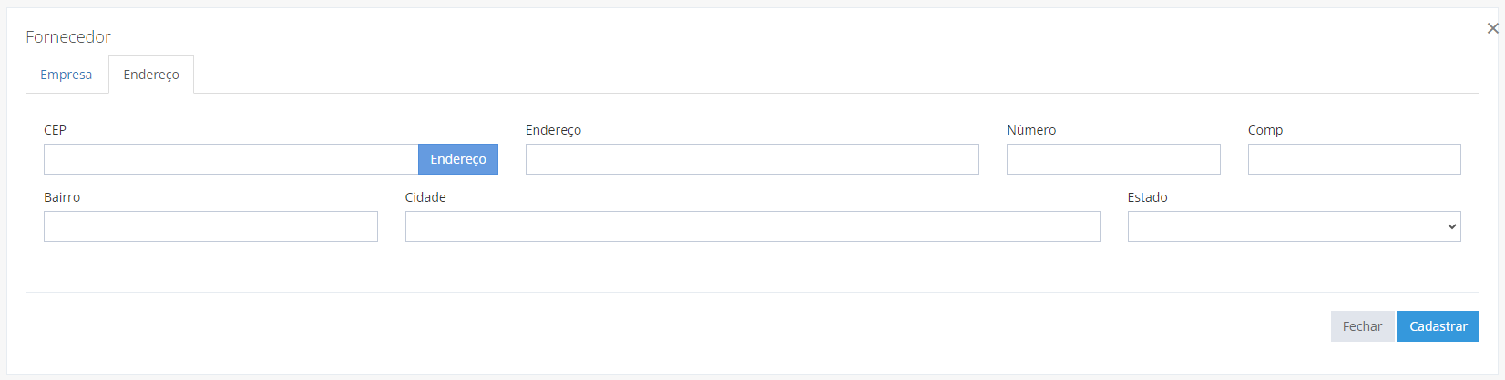This screenshot has width=1505, height=380.
Task: Open the Estado dropdown list
Action: (1295, 226)
